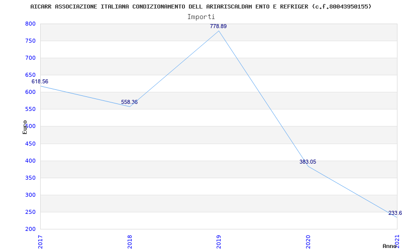Image resolution: width=402 pixels, height=251 pixels.
Task: Click the chart title AICARR ASSOCIAZIONE ITALIANA
Action: click(x=200, y=7)
